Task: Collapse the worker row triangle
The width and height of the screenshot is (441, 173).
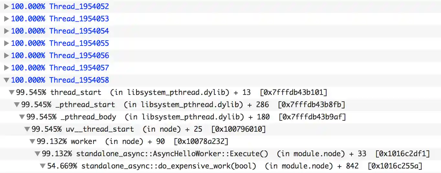Action: [x=32, y=142]
